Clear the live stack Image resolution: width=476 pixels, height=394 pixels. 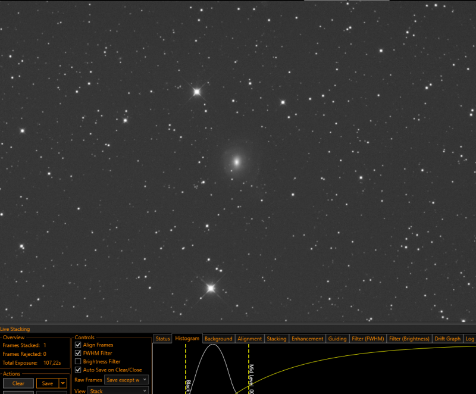(x=18, y=383)
